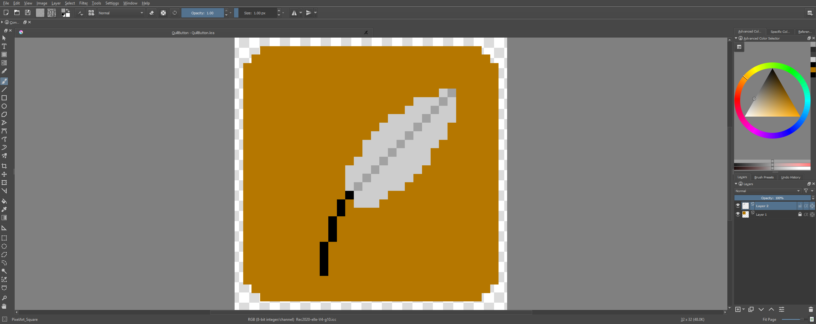Delete the selected layer with trash icon
The image size is (816, 324).
811,309
